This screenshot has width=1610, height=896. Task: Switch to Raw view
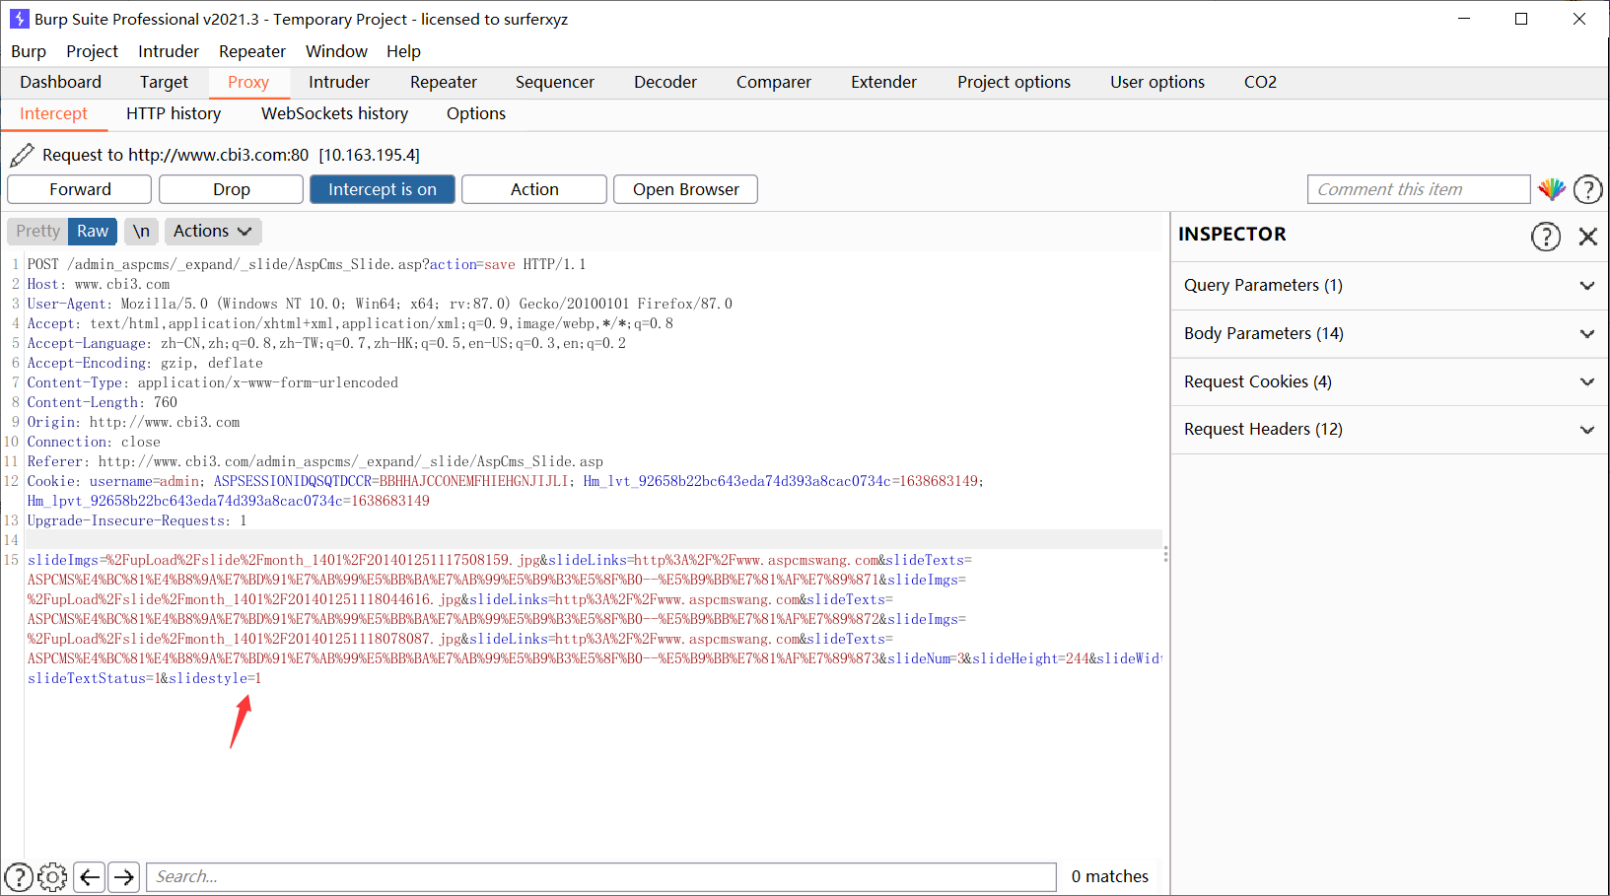[x=93, y=231]
